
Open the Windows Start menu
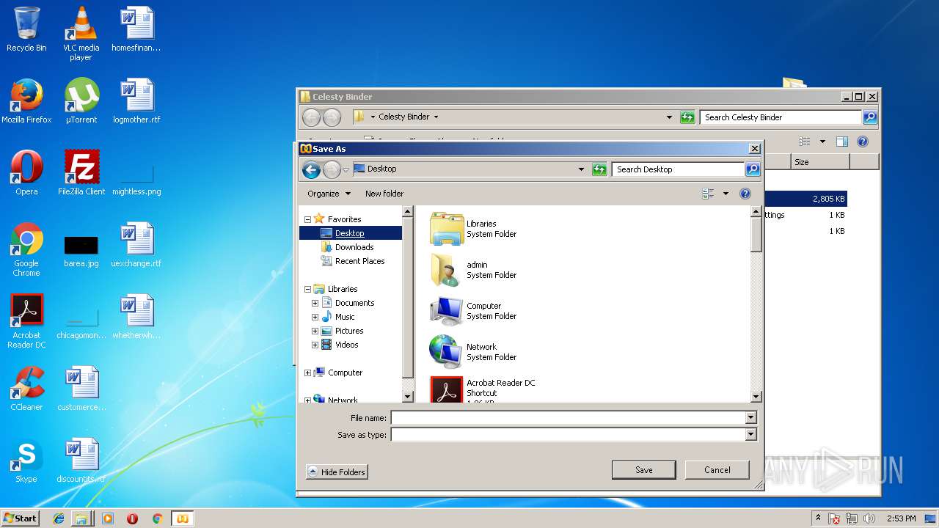pyautogui.click(x=21, y=518)
